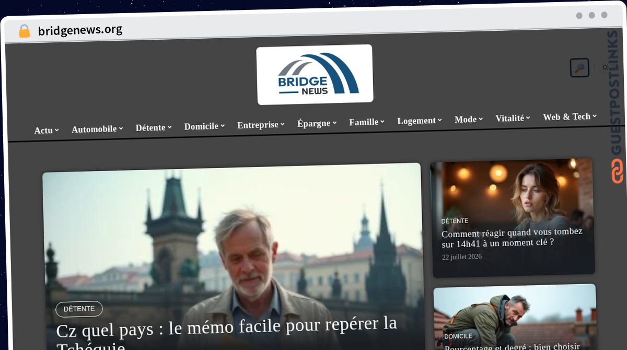Open article 'Cz quel pays' headline
627x350 pixels.
coord(227,334)
